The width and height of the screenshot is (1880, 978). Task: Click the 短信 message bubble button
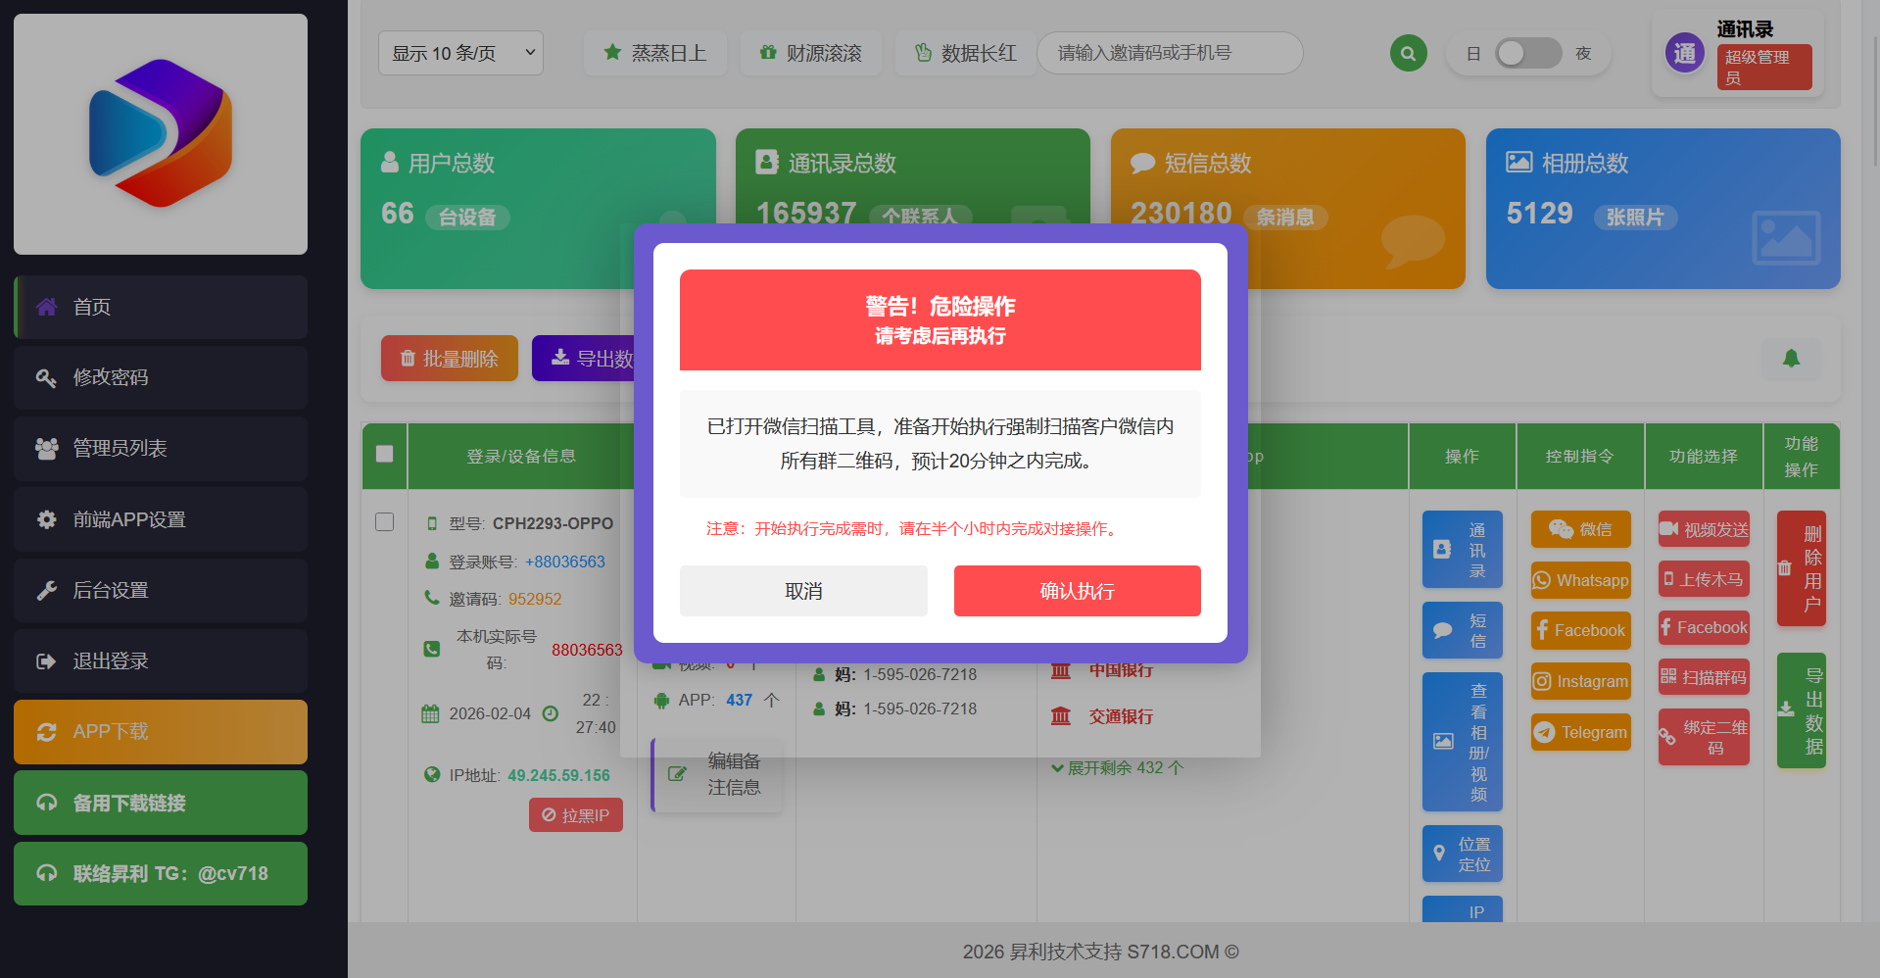pos(1462,630)
